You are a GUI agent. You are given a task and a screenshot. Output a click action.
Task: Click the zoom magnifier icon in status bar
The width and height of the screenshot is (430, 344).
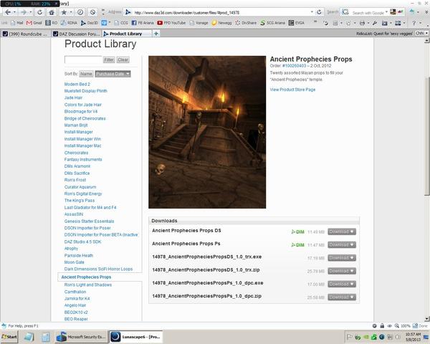pyautogui.click(x=397, y=325)
